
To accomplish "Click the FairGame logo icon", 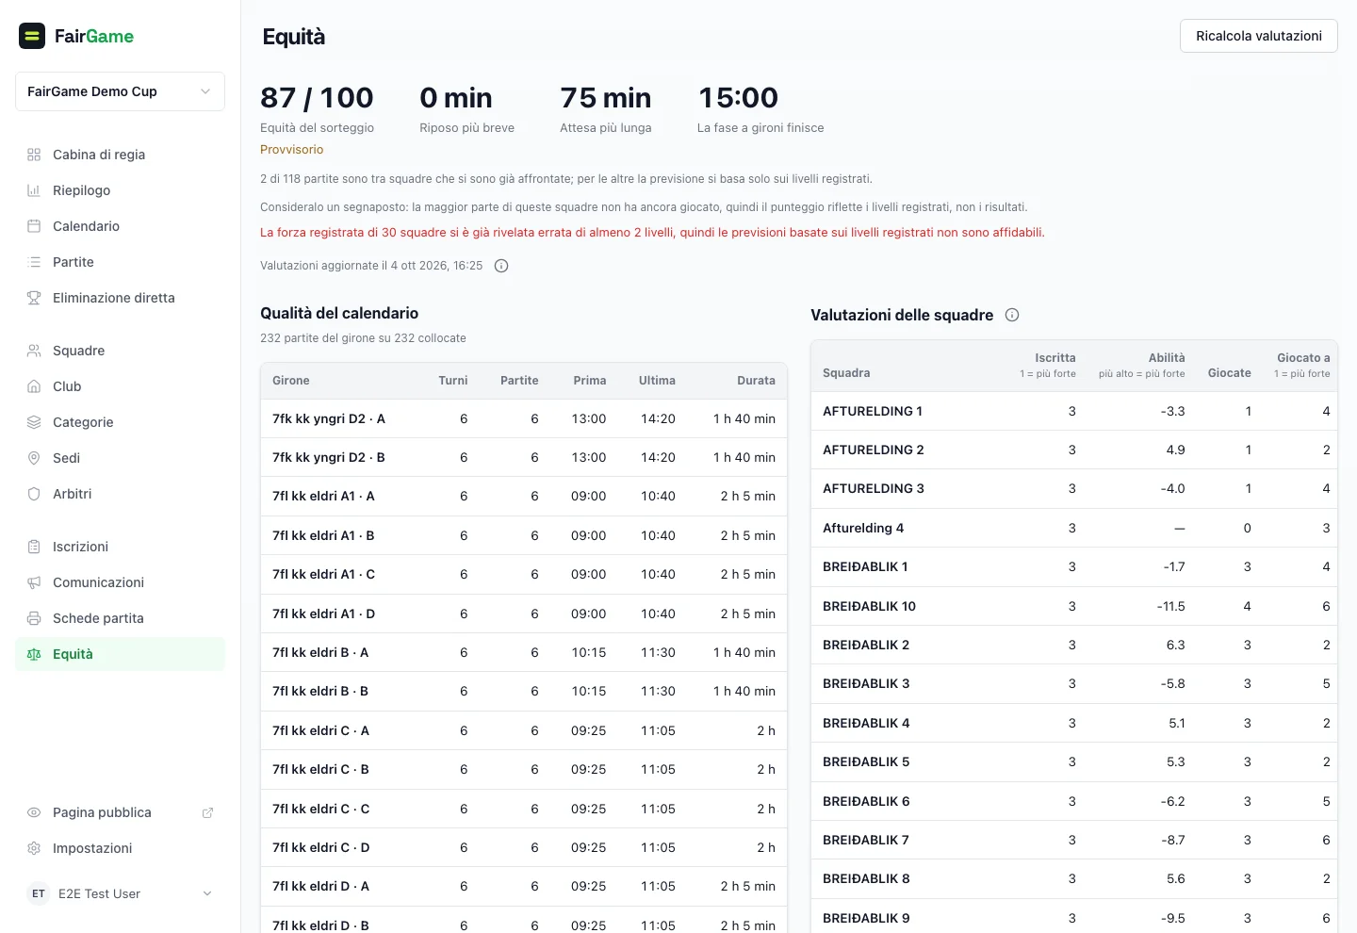I will pos(32,36).
